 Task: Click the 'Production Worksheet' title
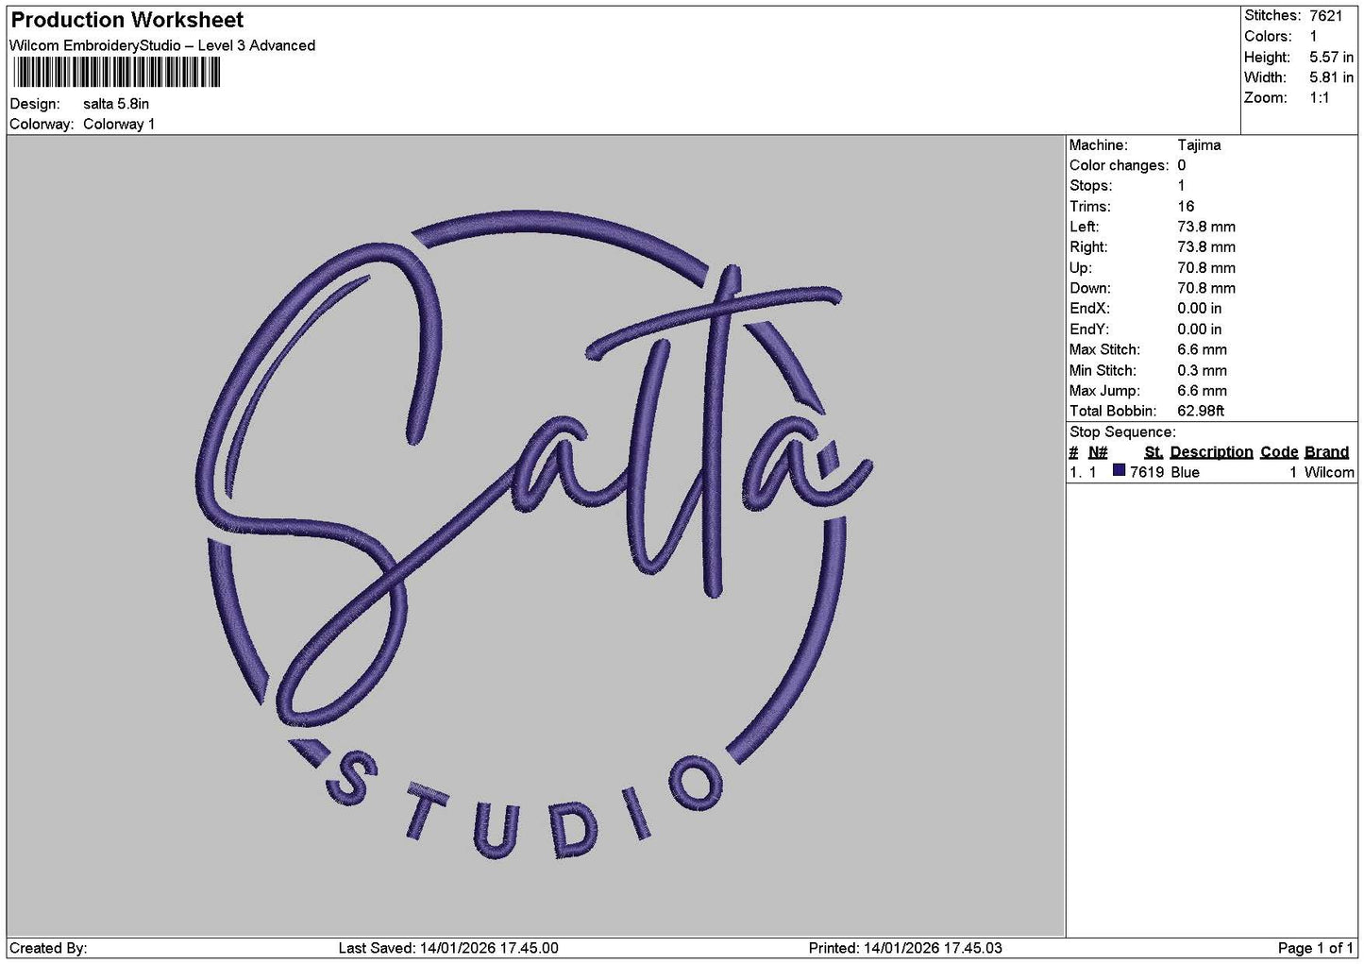pyautogui.click(x=126, y=20)
